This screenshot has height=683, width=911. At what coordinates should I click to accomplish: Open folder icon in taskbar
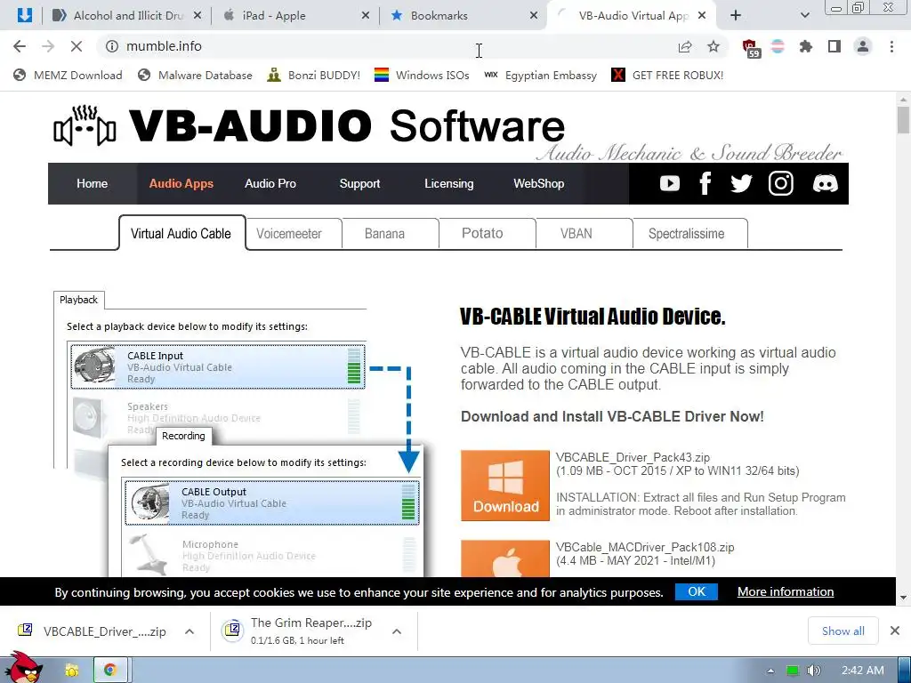point(71,671)
